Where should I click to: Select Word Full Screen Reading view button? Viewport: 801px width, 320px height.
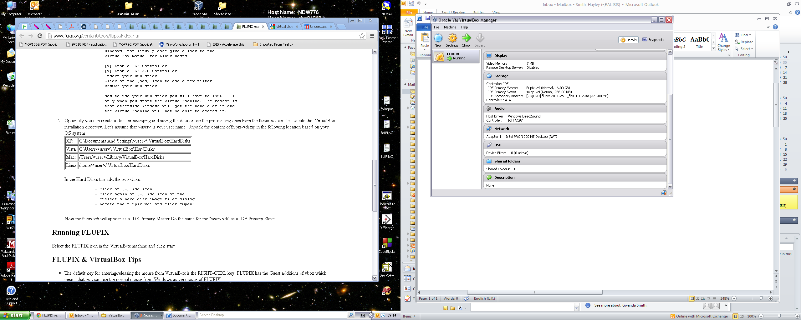(x=697, y=298)
